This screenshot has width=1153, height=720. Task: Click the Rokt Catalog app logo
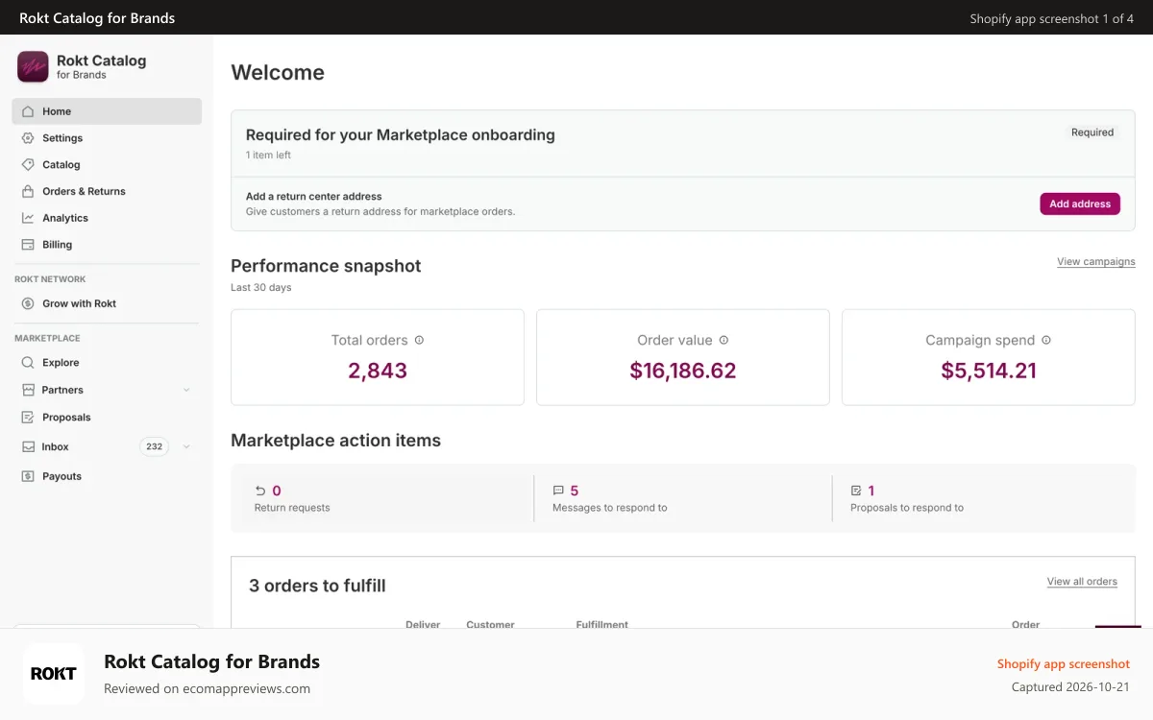coord(33,66)
